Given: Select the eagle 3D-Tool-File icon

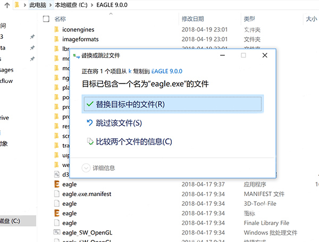Looking at the screenshot, I should pos(57,204).
